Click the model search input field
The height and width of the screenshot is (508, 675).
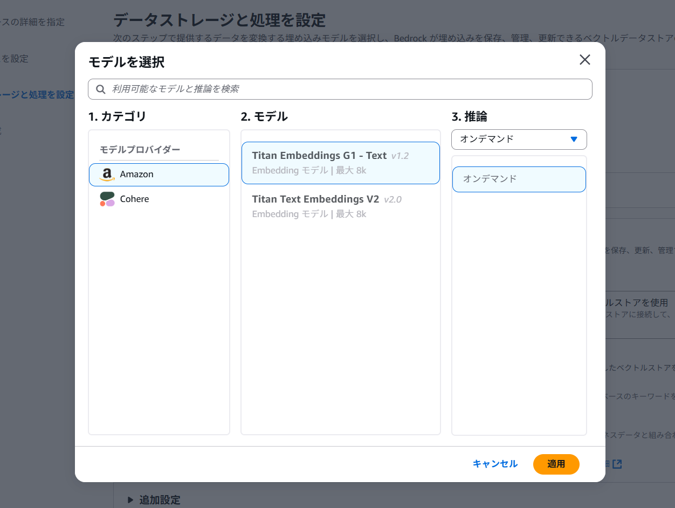340,89
